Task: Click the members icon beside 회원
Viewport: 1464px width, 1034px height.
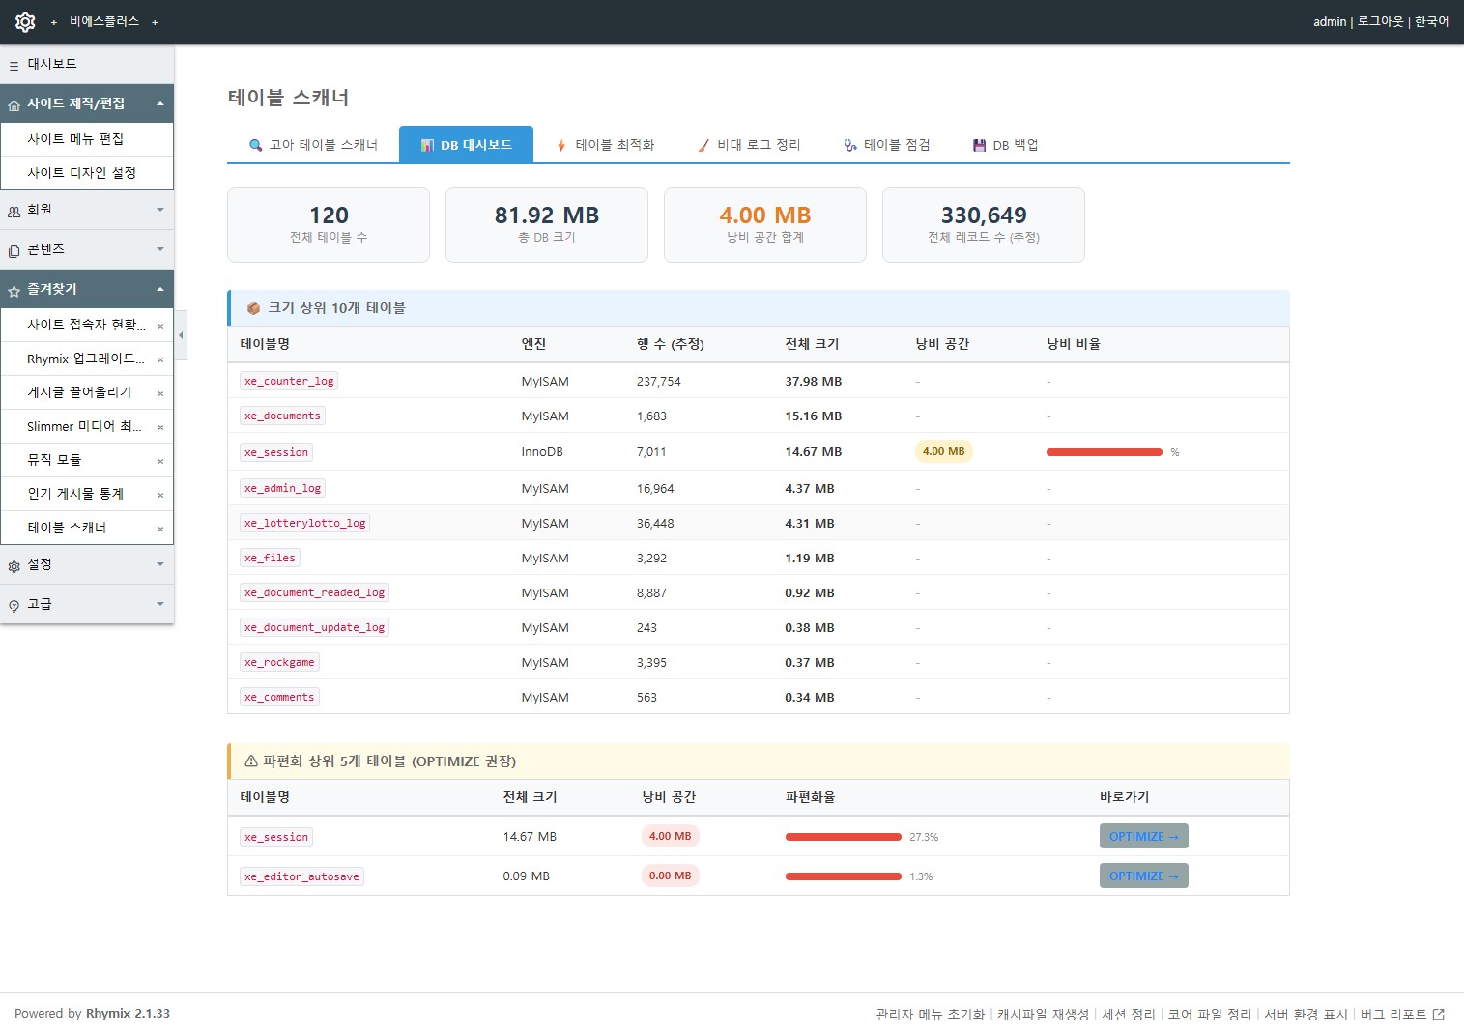Action: (x=14, y=212)
